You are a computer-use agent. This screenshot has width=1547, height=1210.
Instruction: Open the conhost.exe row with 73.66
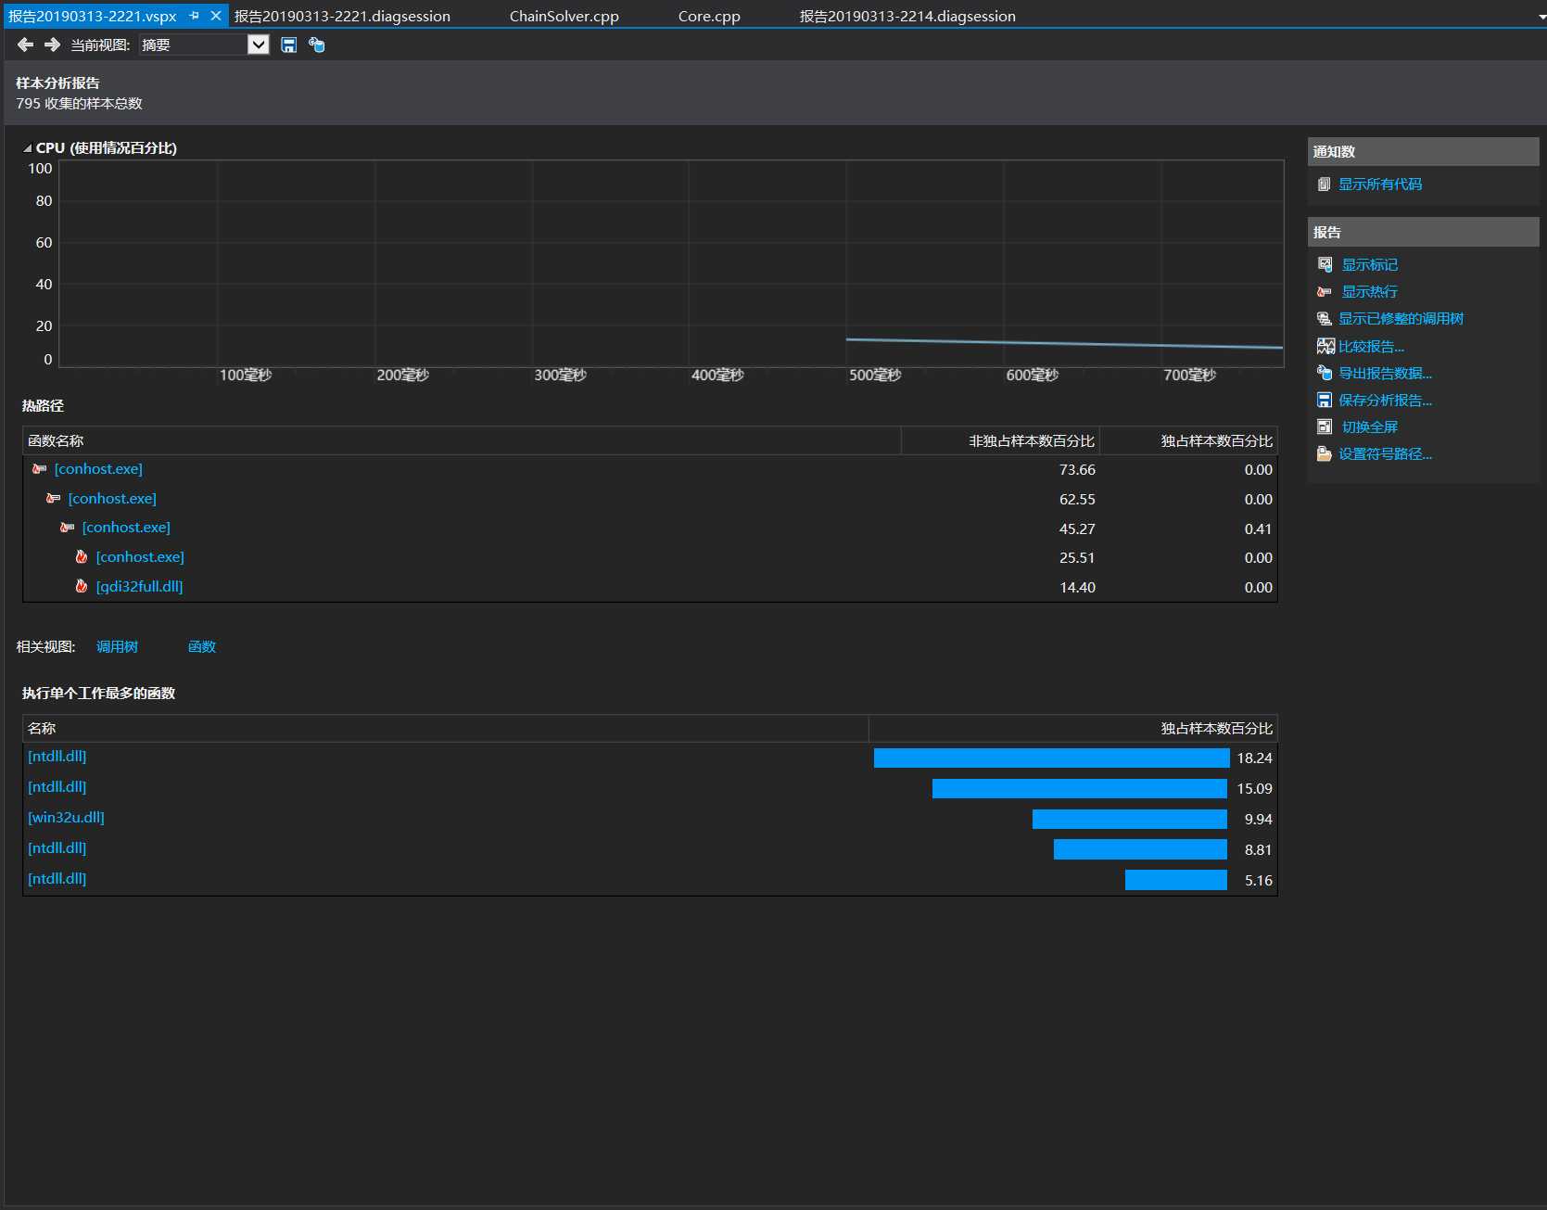coord(98,469)
